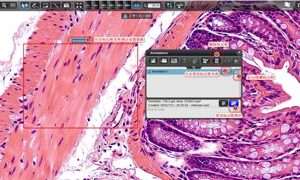Choose the freehand annotation pen tool
This screenshot has height=180, width=300.
tap(35, 5)
